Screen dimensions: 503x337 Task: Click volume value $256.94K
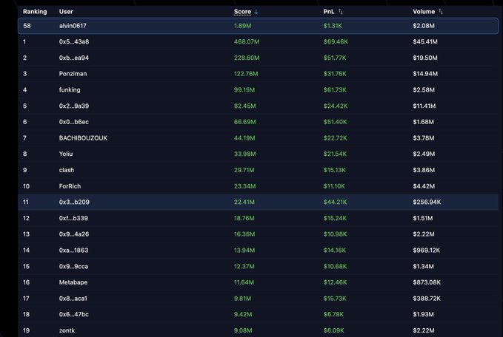pos(427,202)
